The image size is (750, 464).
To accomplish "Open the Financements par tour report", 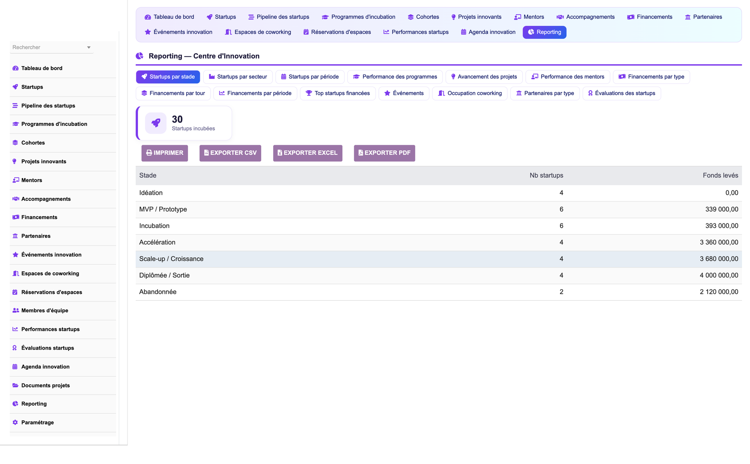I will pos(173,93).
